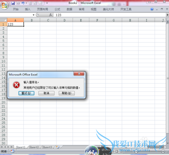Switch to the 公式 tab

click(57, 9)
